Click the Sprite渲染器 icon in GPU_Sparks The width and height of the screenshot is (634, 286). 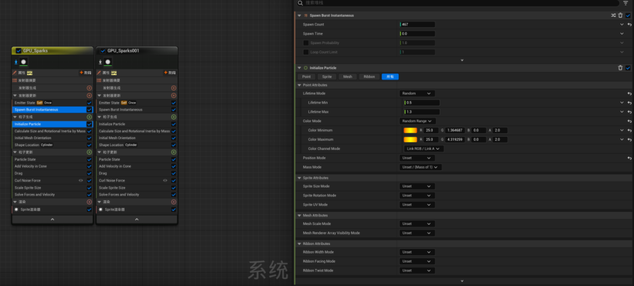click(16, 210)
